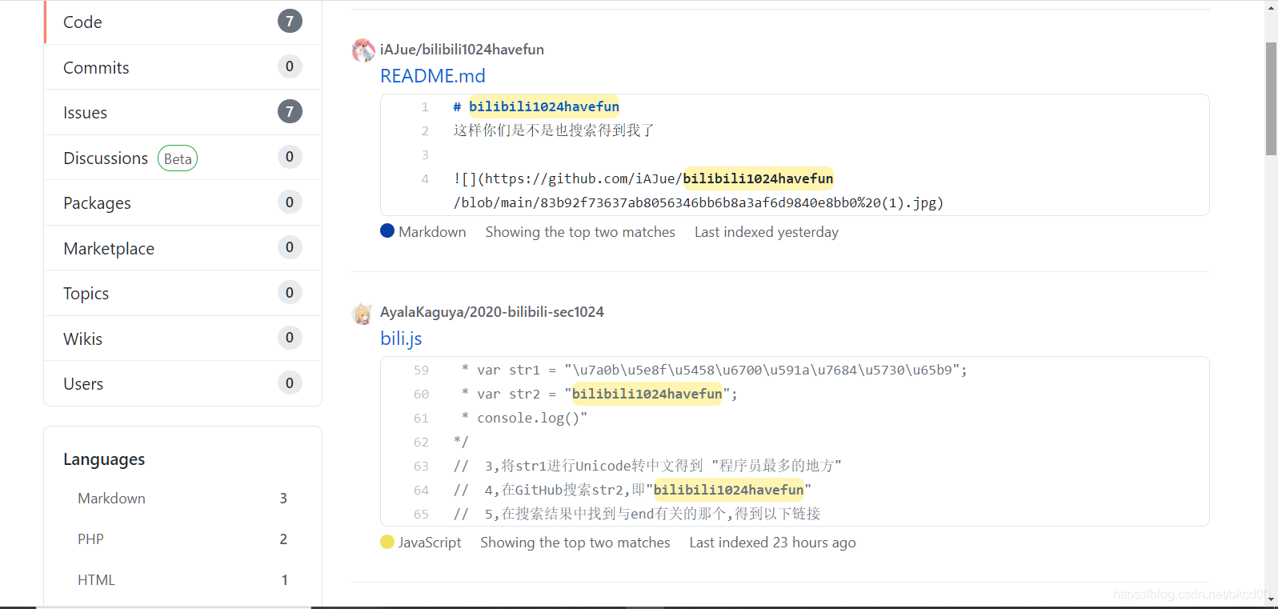The width and height of the screenshot is (1278, 609).
Task: Click the "Last indexed yesterday" text
Action: click(767, 232)
